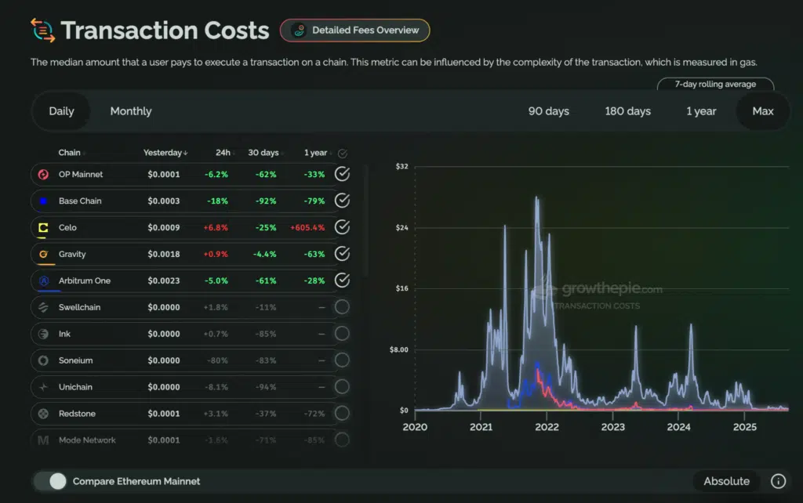Screen dimensions: 803x503
Task: Open Detailed Fees Overview
Action: tap(355, 31)
